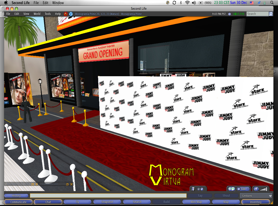
Task: Open the movie control film icon
Action: click(x=193, y=189)
